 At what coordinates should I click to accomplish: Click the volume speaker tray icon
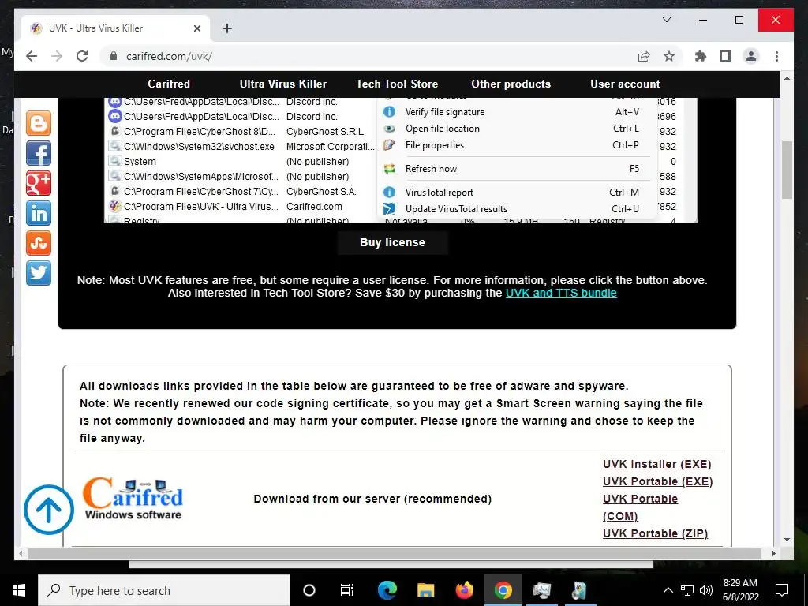[706, 590]
